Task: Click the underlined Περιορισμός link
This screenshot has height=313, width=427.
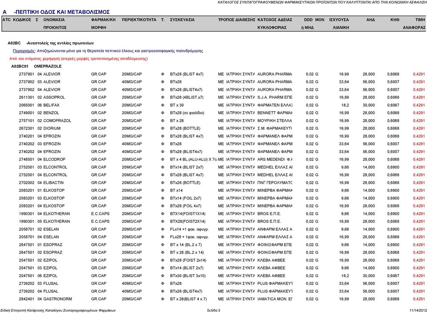Action: [24, 51]
